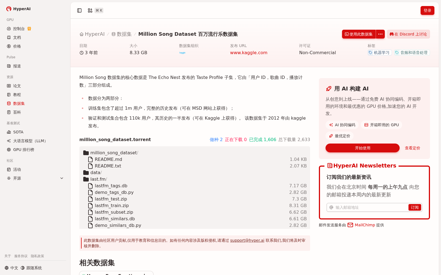Toggle the sidebar panel icon
441x275 pixels.
point(79,10)
